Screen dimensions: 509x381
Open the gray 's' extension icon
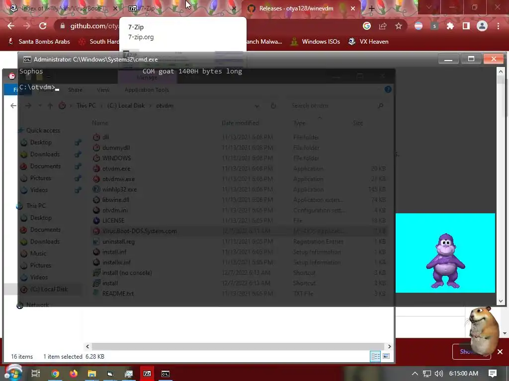(434, 26)
